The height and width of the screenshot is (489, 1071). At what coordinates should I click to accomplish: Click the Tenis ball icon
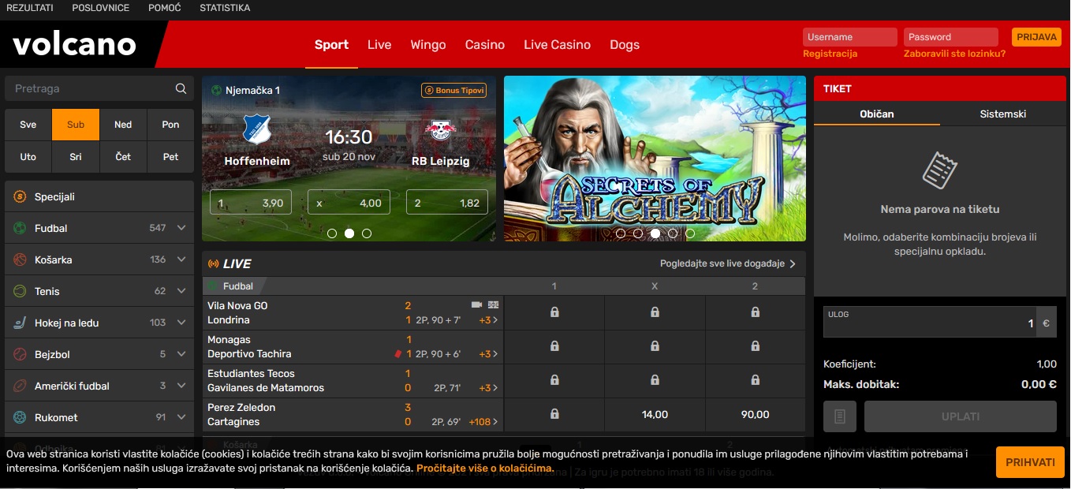pyautogui.click(x=20, y=291)
